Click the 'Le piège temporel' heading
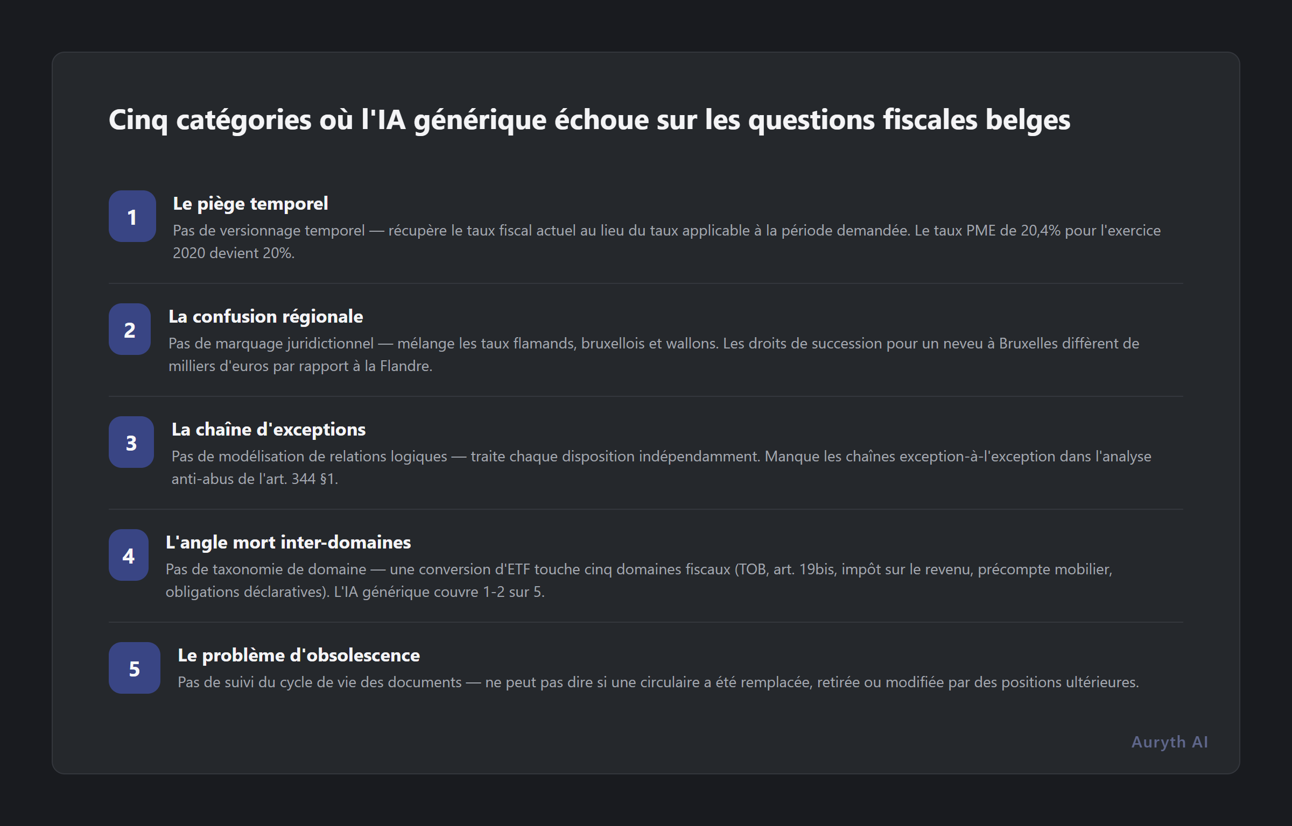Screen dimensions: 1292x826 pos(250,203)
